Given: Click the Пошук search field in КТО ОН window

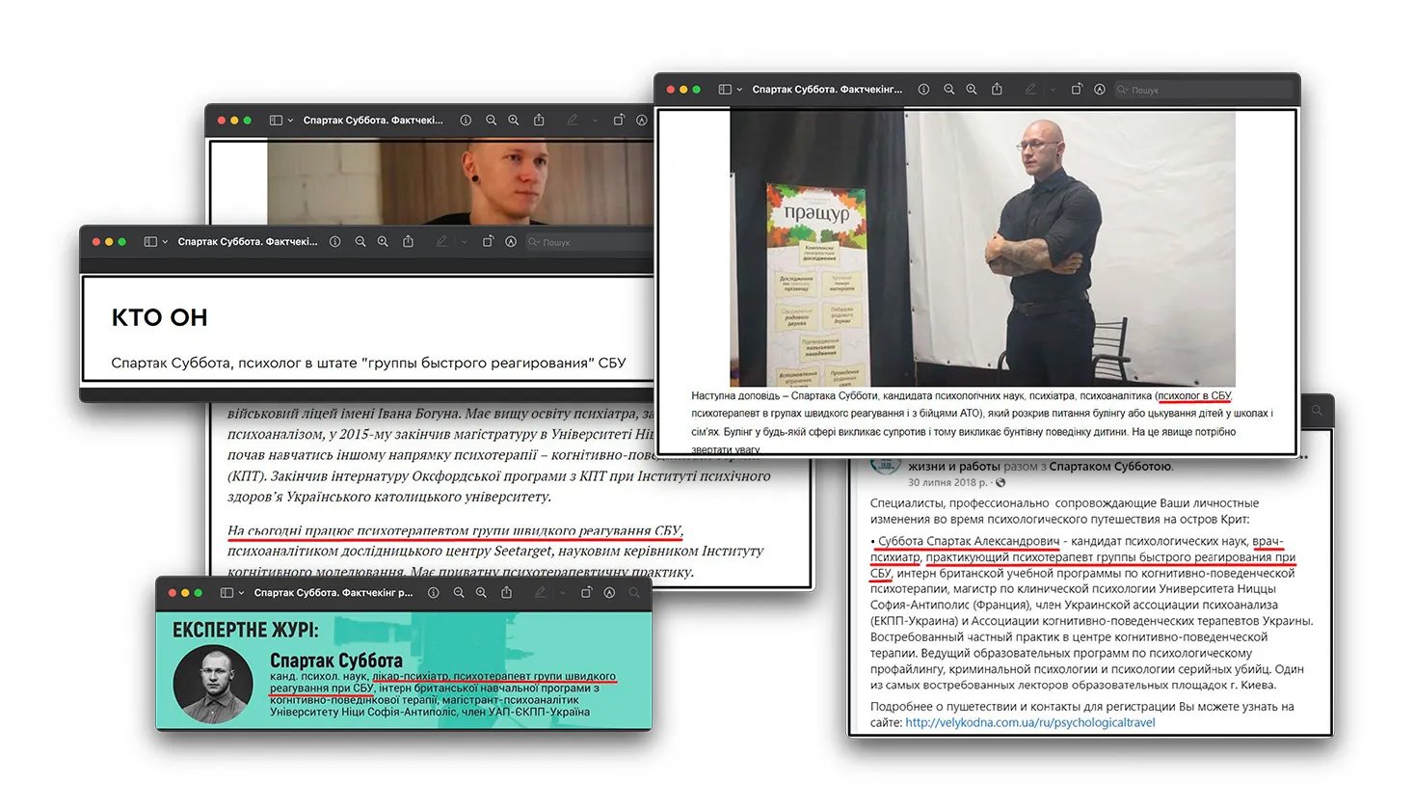Looking at the screenshot, I should point(588,242).
